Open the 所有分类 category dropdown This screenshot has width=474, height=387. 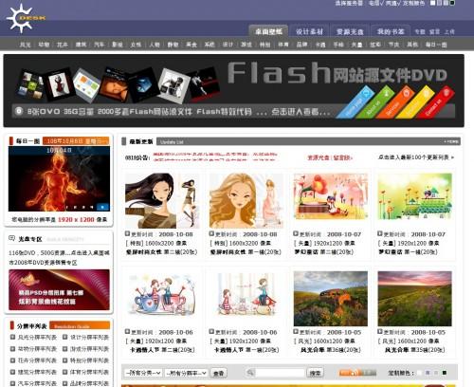[143, 373]
